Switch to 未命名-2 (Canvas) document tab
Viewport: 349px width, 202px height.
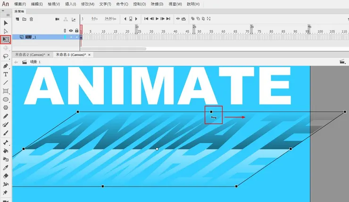click(x=30, y=55)
